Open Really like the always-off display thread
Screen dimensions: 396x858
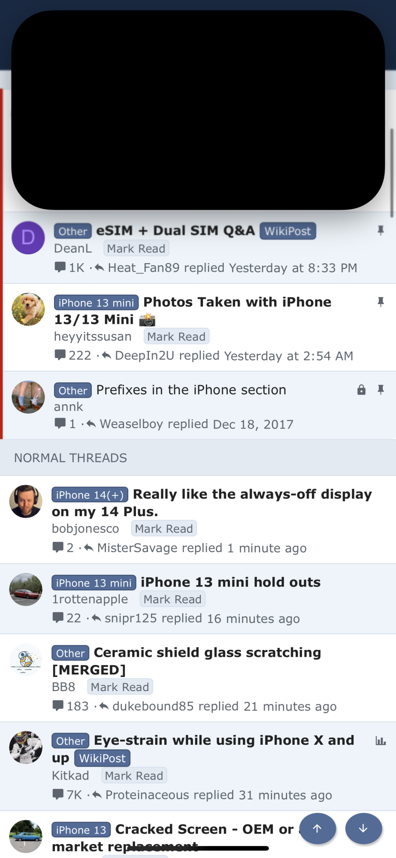click(212, 503)
